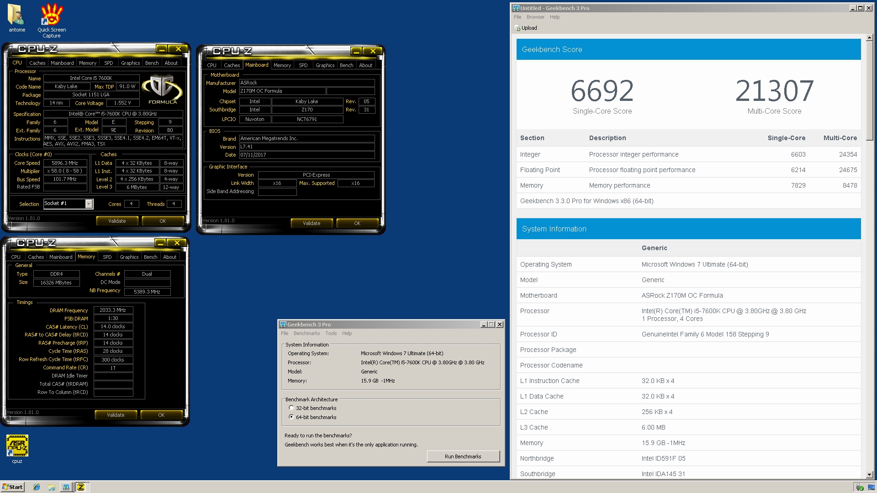This screenshot has height=493, width=877.
Task: Click the ASRock Z170M OC Formula motherboard entry
Action: coord(682,295)
